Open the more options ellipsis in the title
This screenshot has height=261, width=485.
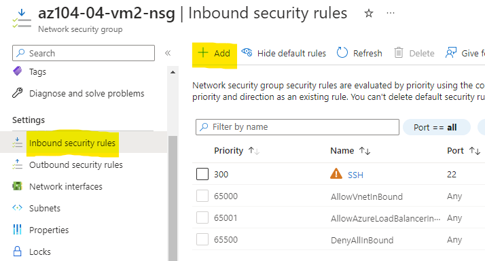click(391, 13)
